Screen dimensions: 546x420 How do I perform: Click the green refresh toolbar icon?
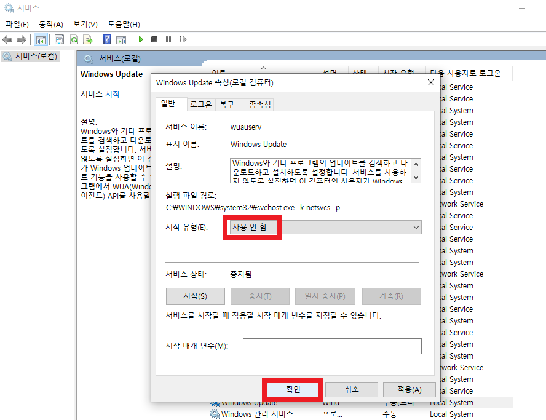point(74,40)
